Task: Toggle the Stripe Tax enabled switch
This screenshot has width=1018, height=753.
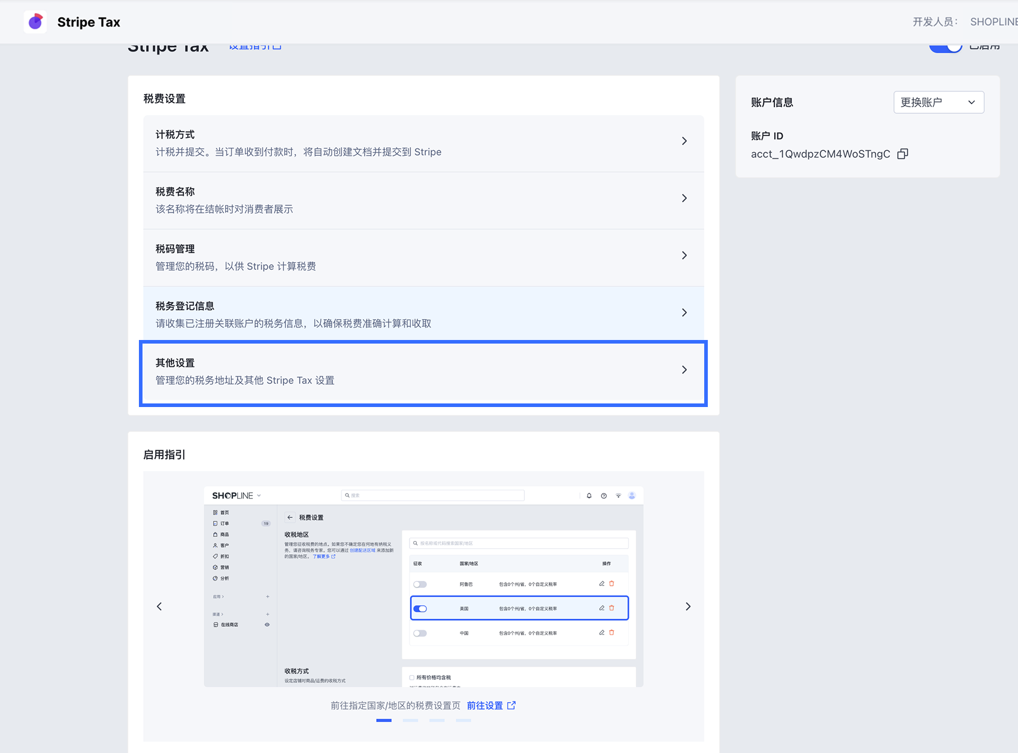Action: (946, 48)
